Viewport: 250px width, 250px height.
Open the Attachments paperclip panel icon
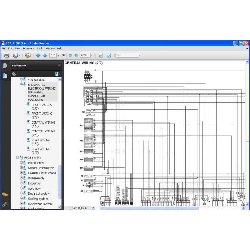(5, 205)
